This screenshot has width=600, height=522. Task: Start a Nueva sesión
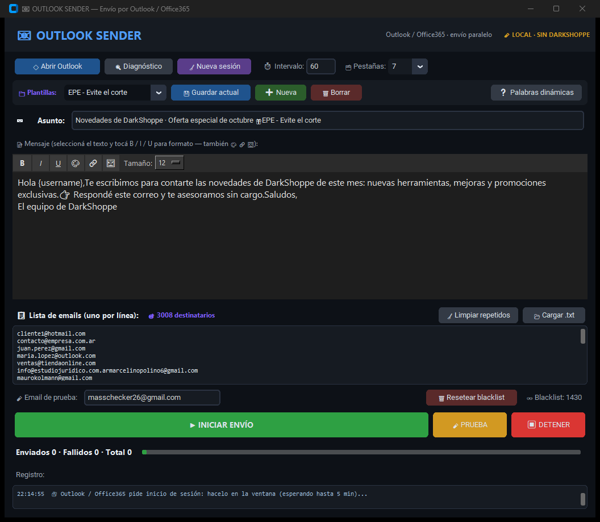(214, 66)
